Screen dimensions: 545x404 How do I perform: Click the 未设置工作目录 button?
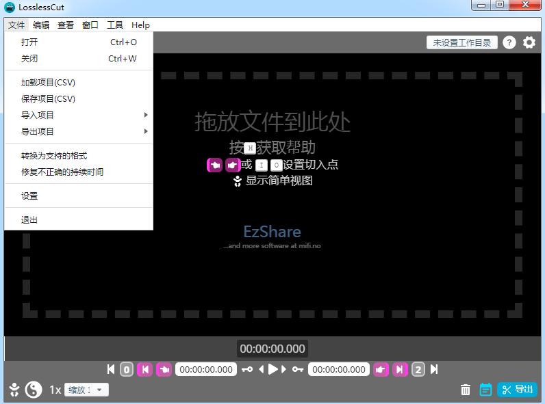[461, 42]
